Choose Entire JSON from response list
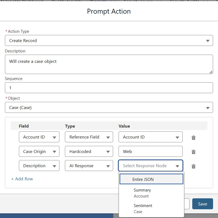The image size is (218, 218). coord(151,179)
